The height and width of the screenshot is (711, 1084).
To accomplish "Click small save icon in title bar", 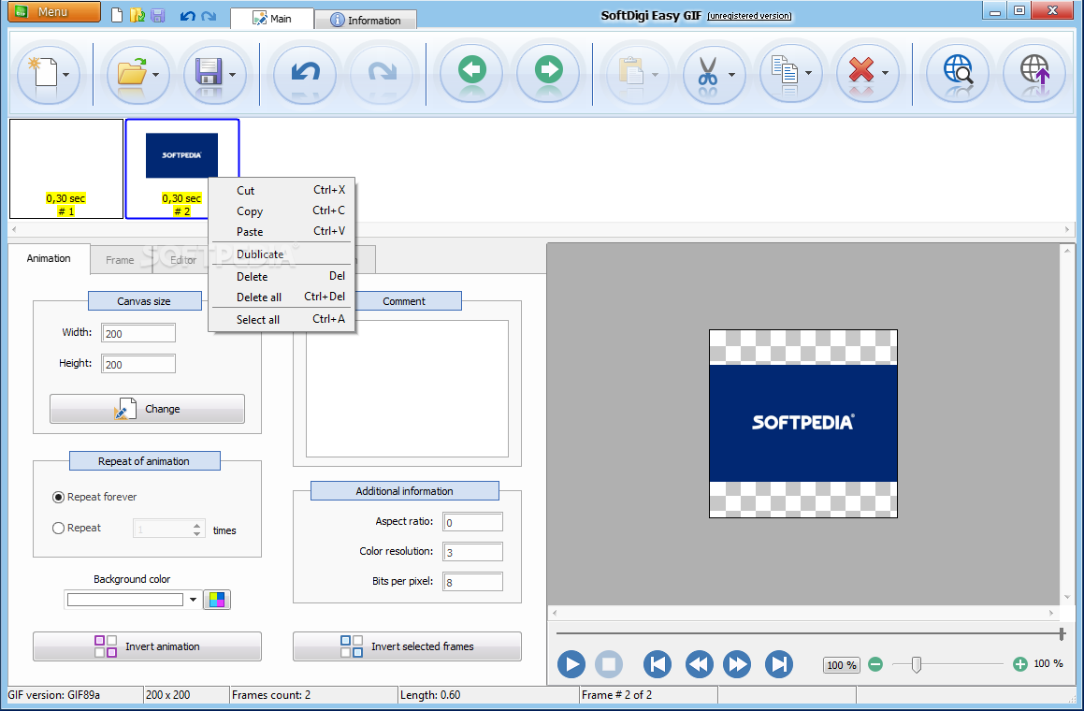I will click(158, 15).
